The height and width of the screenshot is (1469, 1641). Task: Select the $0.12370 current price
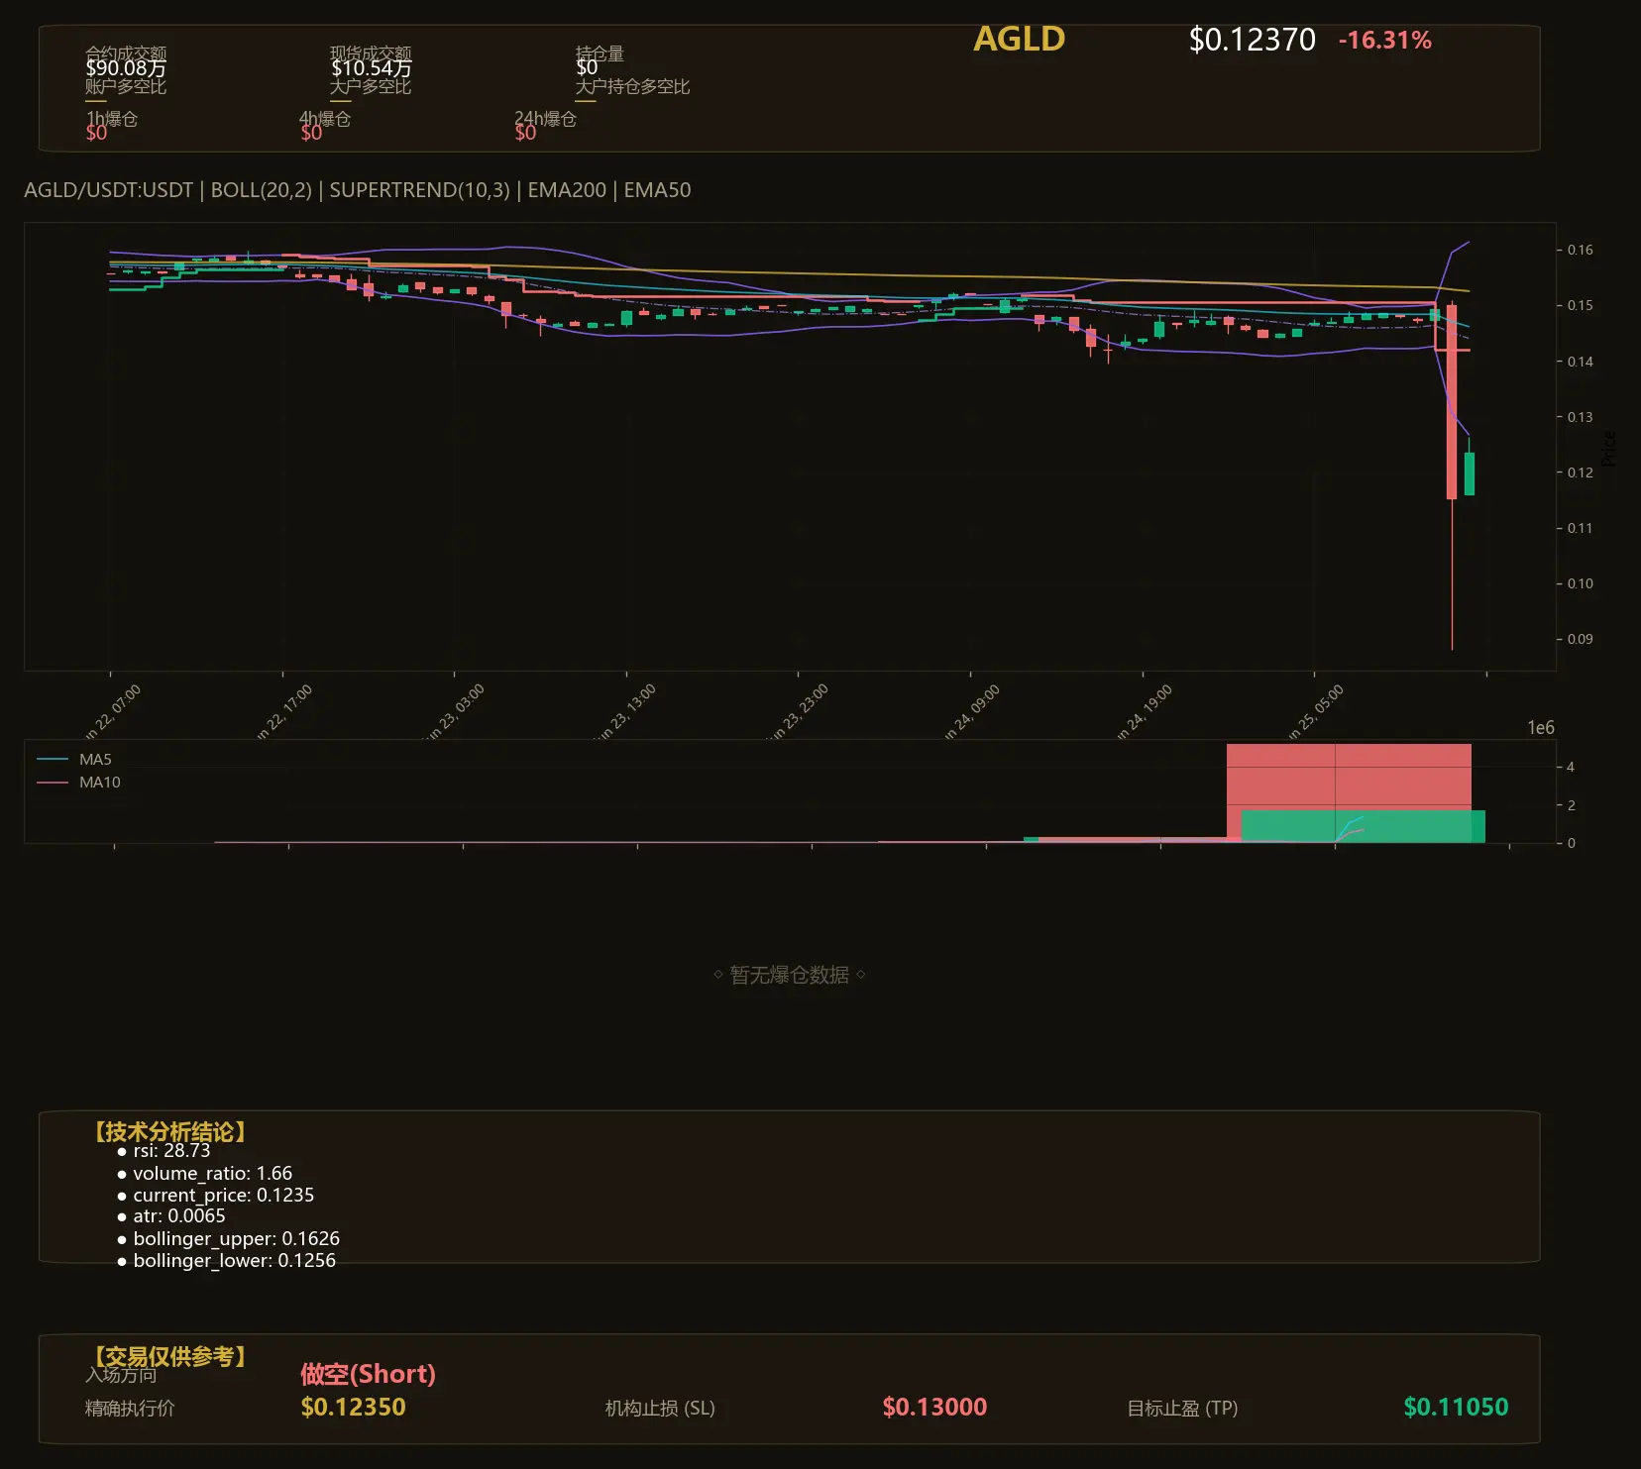[1252, 40]
